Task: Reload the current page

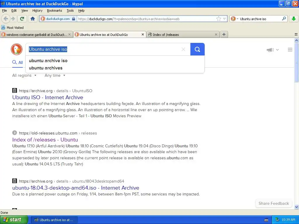Action: (22, 19)
